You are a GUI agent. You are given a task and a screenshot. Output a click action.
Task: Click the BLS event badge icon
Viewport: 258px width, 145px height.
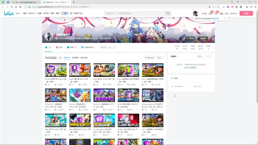(x=65, y=13)
